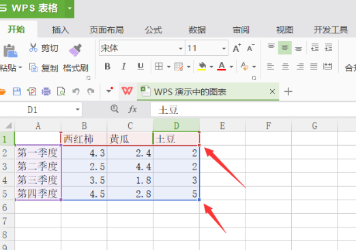Click the zoom magnifier near formula bar
The image size is (356, 250).
pyautogui.click(x=115, y=109)
